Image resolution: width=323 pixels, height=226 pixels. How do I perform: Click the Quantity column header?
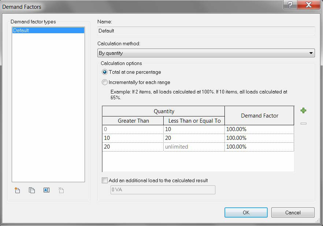point(163,111)
